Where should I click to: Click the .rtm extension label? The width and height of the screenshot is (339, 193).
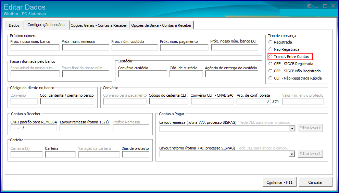coord(275,101)
